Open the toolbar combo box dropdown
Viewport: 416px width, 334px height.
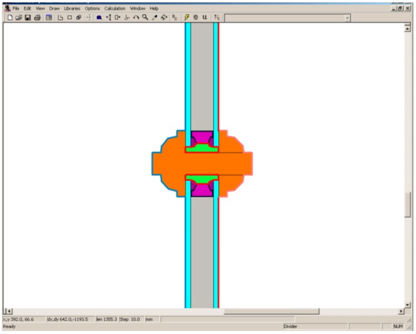point(347,18)
